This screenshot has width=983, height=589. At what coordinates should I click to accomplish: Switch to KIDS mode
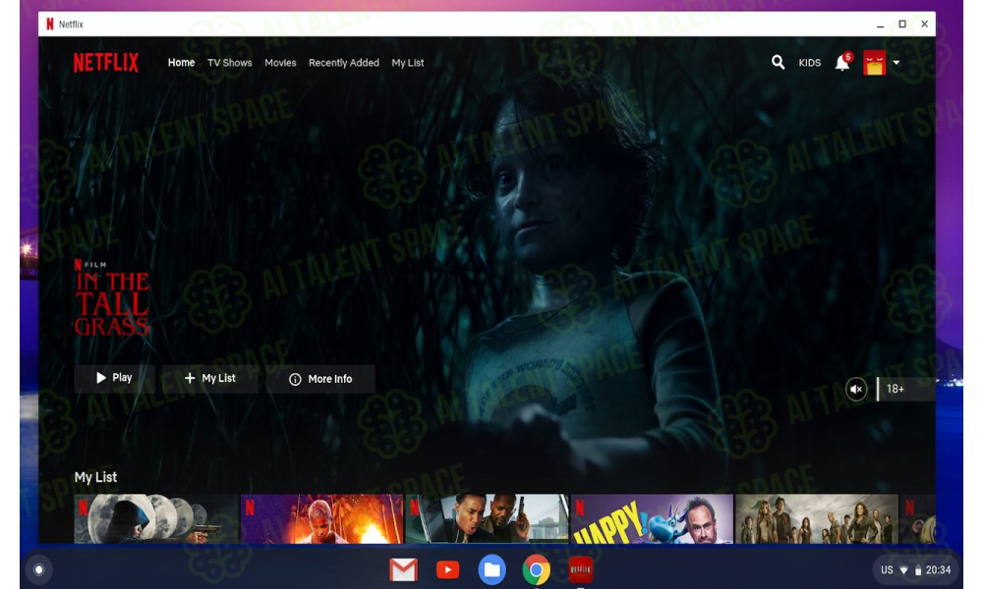tap(809, 63)
